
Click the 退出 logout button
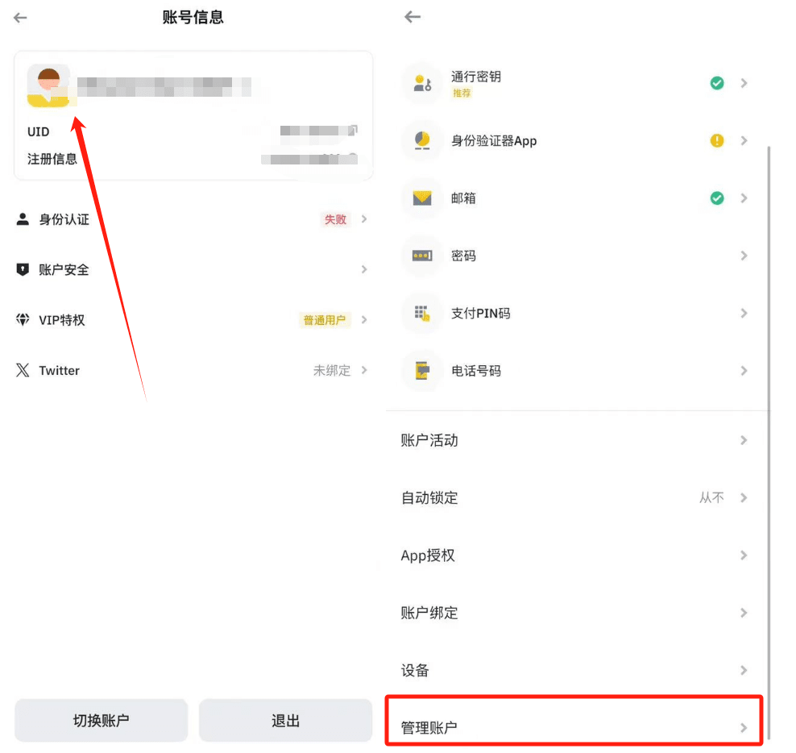pyautogui.click(x=285, y=720)
